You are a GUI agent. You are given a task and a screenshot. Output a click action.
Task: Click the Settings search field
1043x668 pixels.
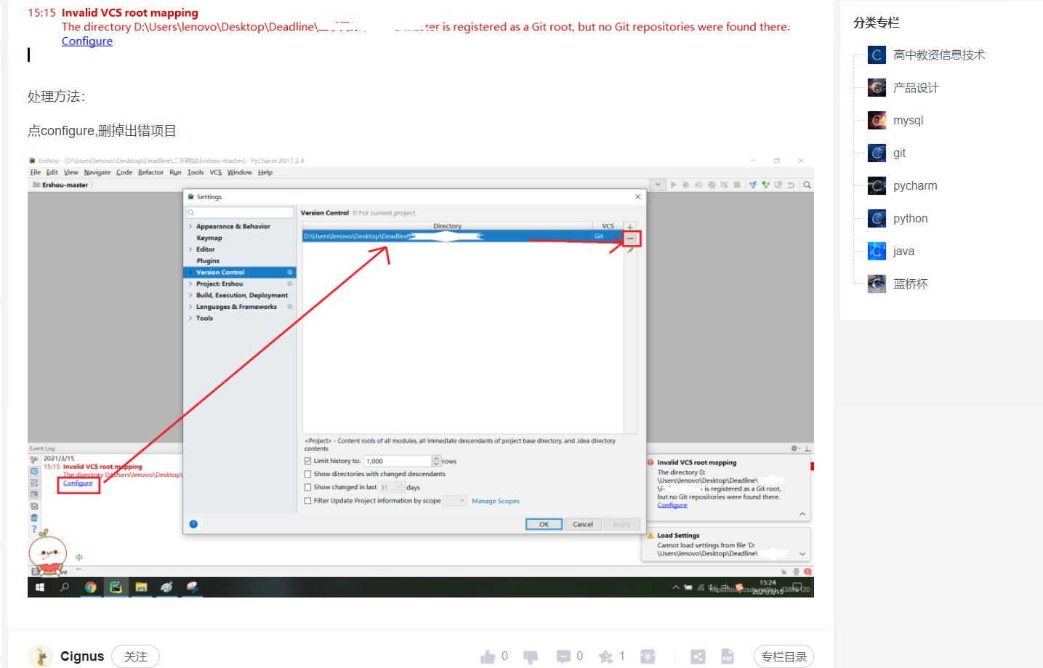(240, 212)
